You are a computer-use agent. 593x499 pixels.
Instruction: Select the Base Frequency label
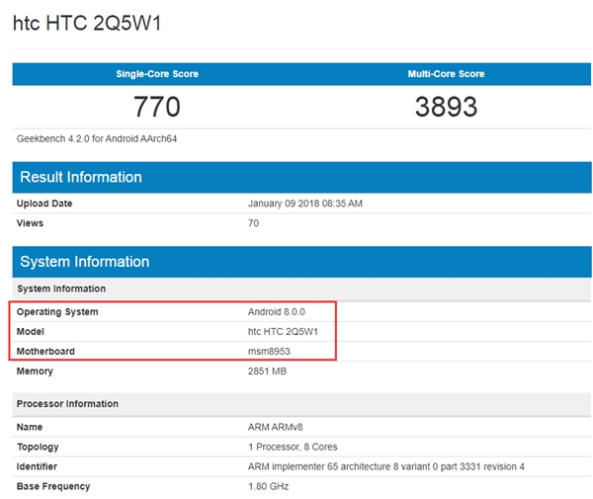[x=53, y=486]
